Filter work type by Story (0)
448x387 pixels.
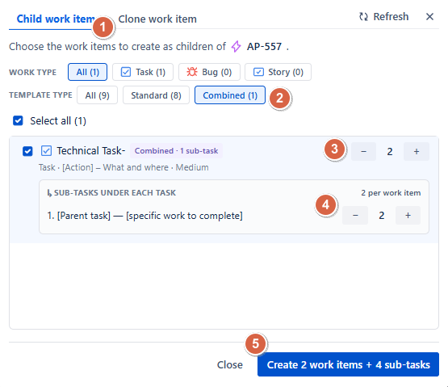(x=278, y=72)
